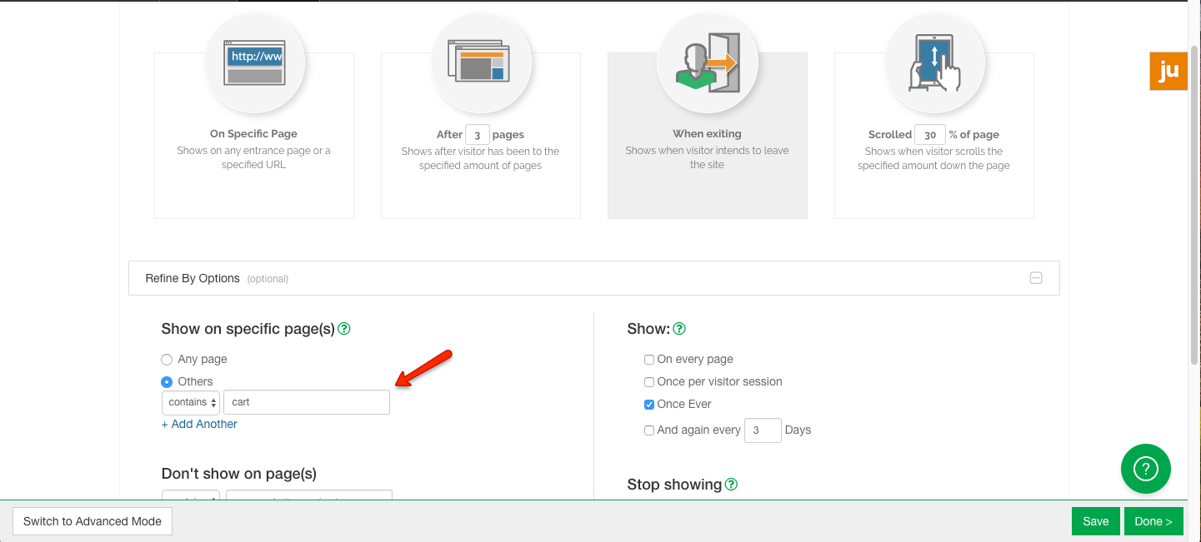Open the Show options help icon

(678, 329)
